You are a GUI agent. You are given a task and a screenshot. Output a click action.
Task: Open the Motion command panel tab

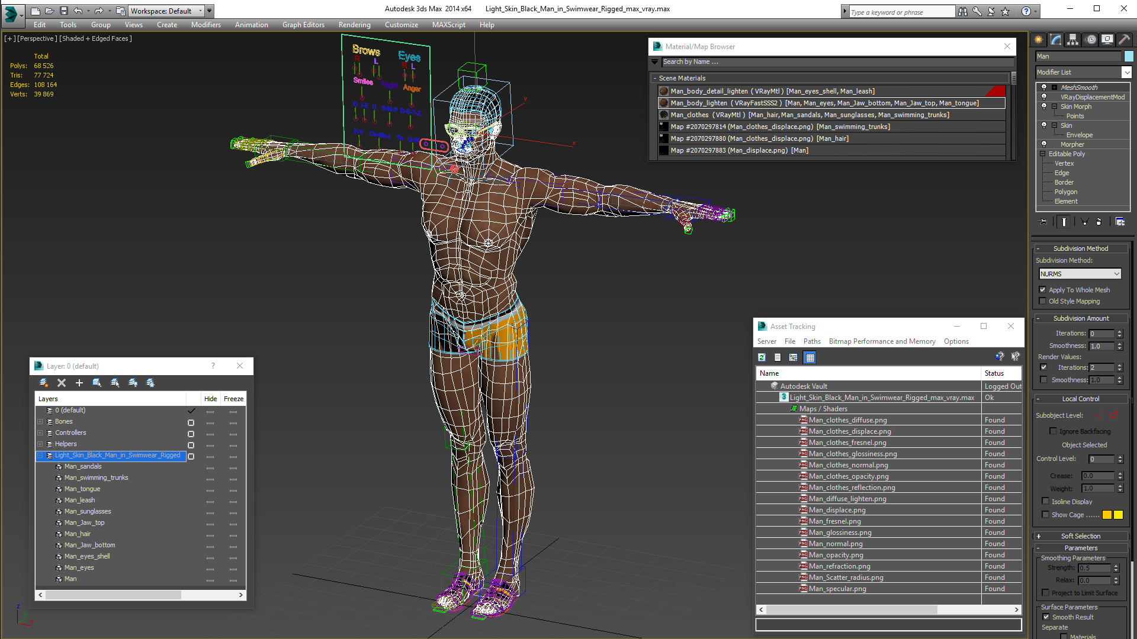pos(1090,40)
